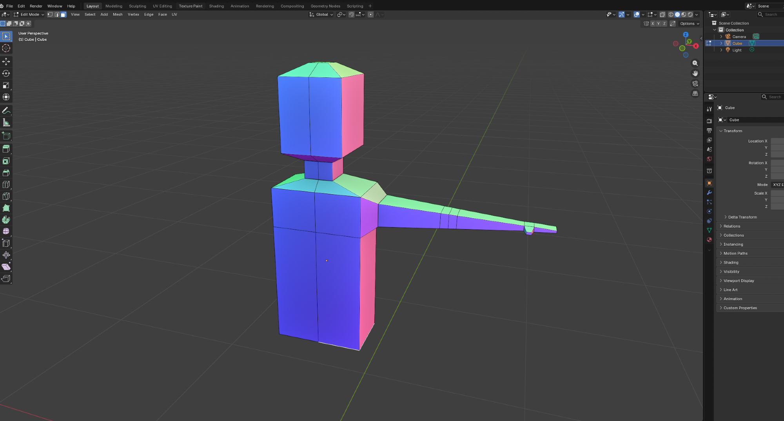Toggle X-Ray display in viewport header

[x=662, y=15]
